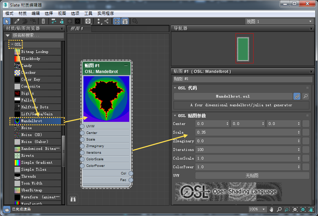
Task: Pick material from object with eyedropper
Action: (x=17, y=21)
